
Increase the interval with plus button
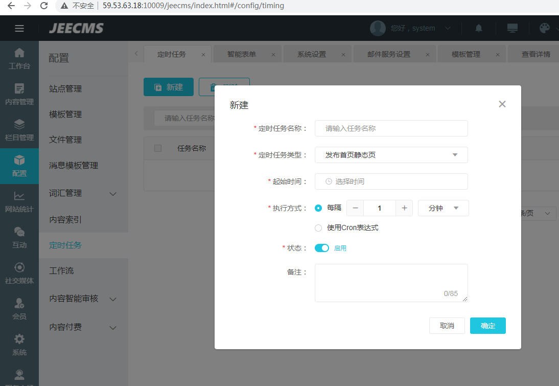coord(404,208)
